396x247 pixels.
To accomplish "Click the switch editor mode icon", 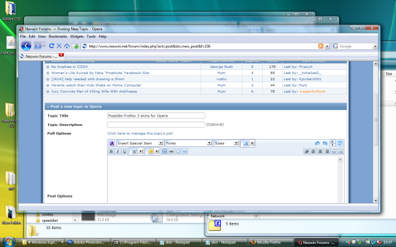I will [x=340, y=143].
